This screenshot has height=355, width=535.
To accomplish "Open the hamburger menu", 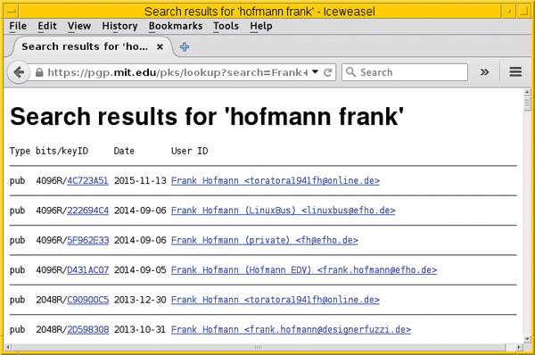I will tap(515, 72).
